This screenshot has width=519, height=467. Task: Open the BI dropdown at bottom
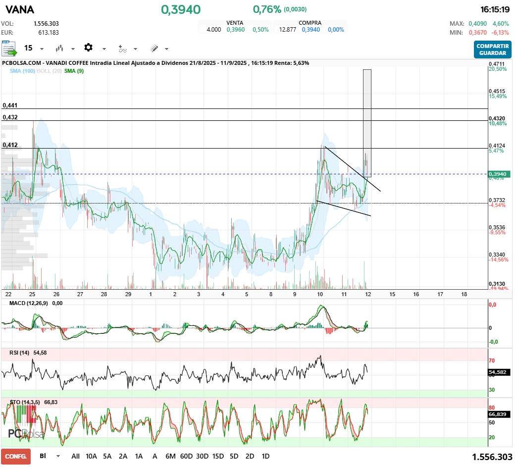[50, 456]
